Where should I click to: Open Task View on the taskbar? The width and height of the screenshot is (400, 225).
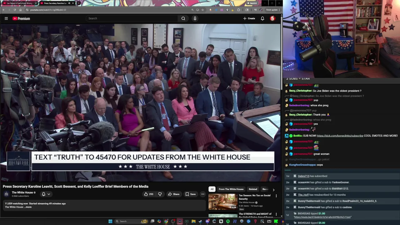pos(152,221)
